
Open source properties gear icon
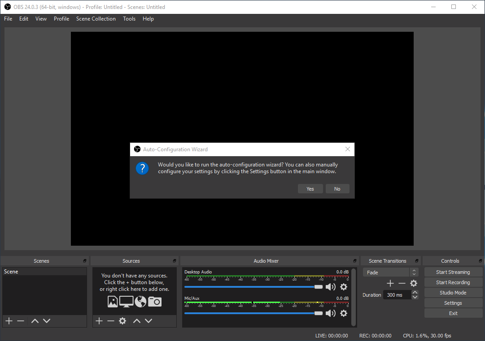pyautogui.click(x=122, y=321)
